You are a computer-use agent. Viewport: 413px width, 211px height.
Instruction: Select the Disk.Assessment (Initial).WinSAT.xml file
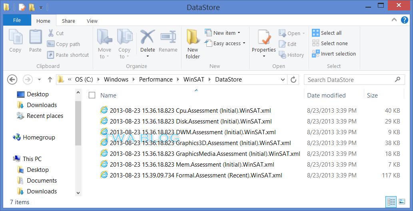tap(186, 121)
